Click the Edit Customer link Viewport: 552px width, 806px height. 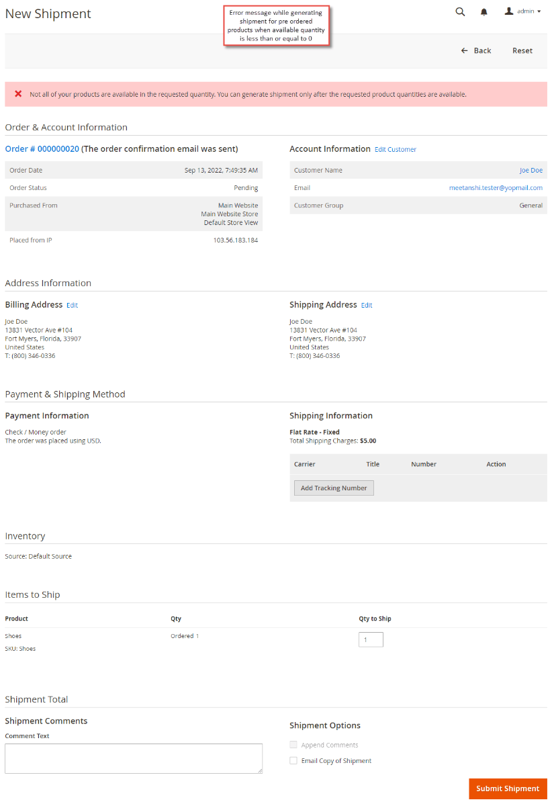[x=395, y=149]
